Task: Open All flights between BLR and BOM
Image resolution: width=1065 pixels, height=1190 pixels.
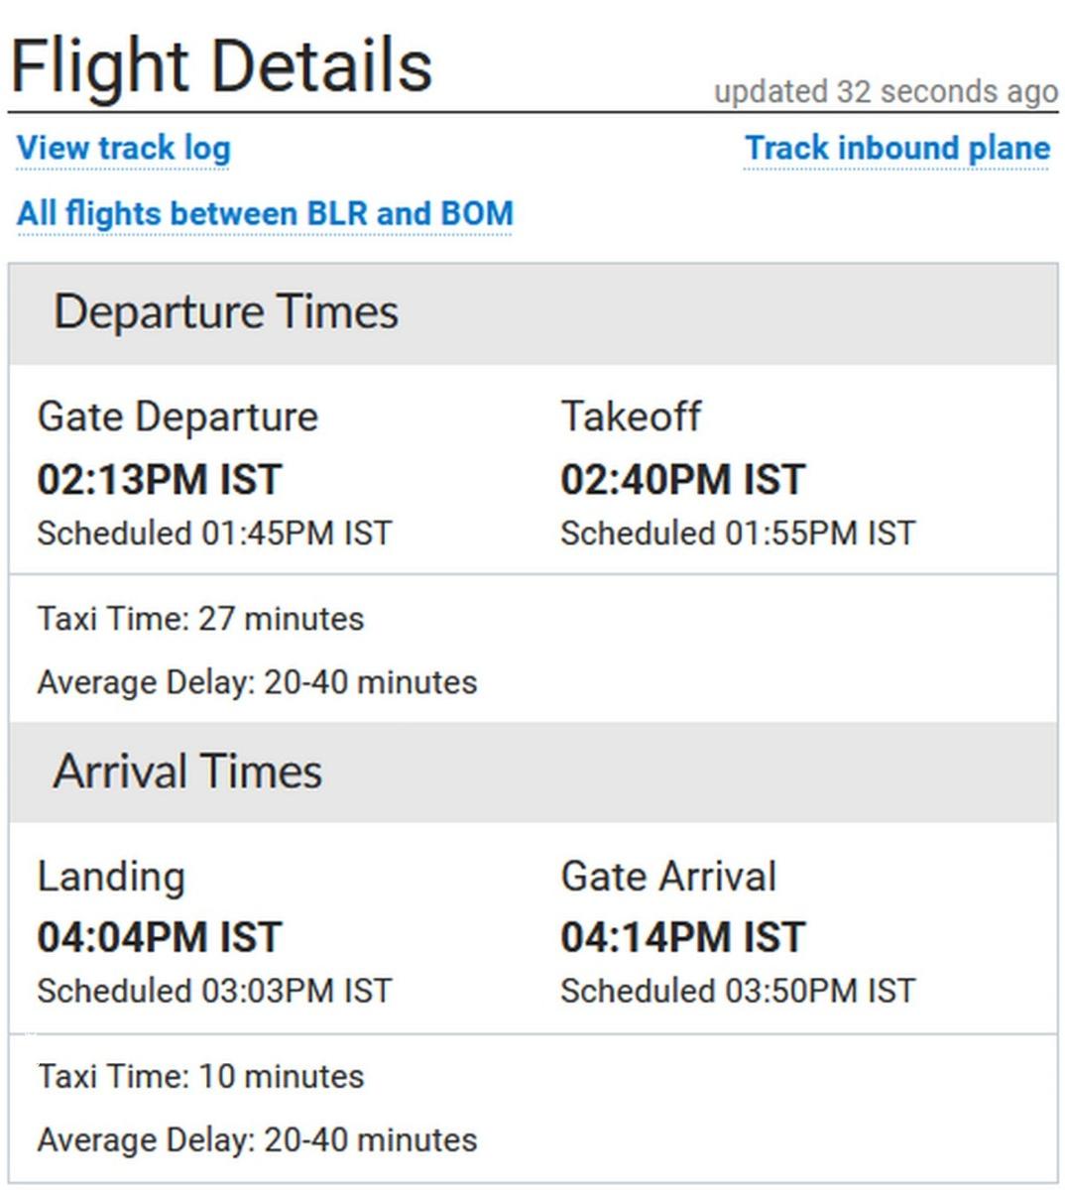Action: (265, 214)
